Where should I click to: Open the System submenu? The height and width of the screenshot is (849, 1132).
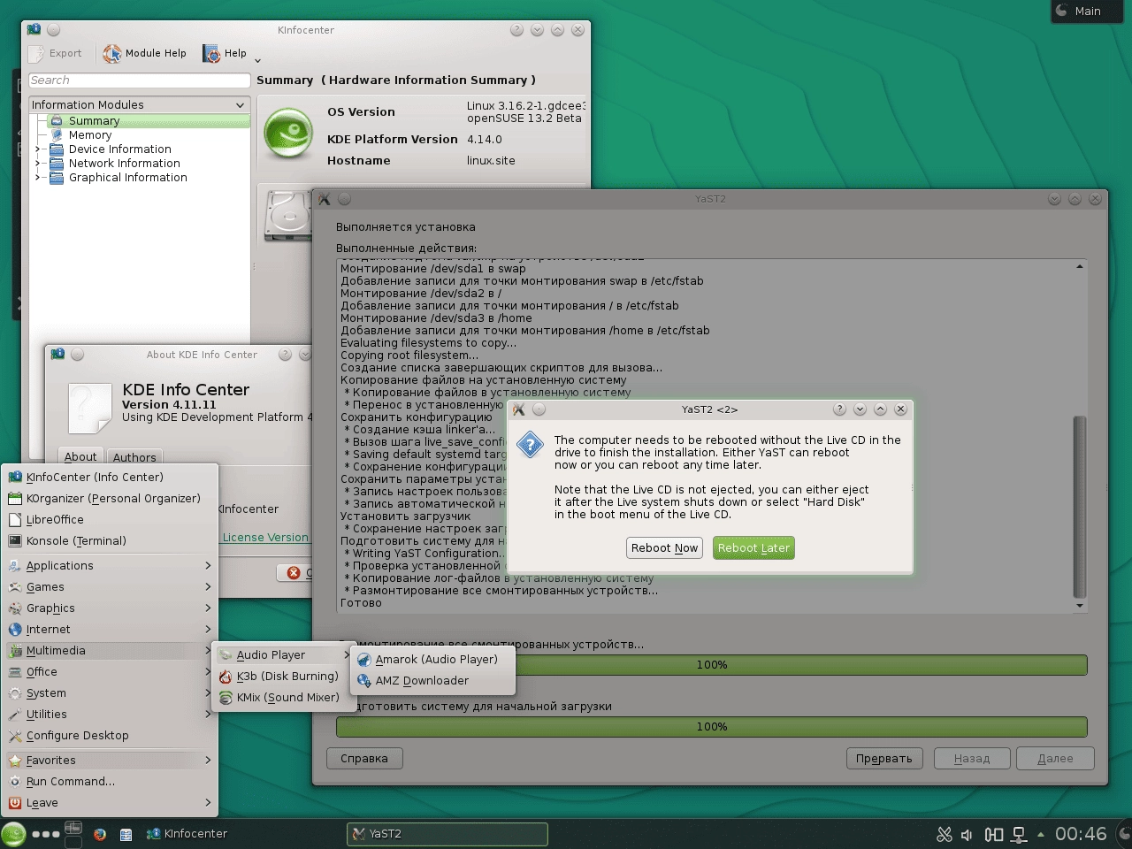tap(111, 693)
